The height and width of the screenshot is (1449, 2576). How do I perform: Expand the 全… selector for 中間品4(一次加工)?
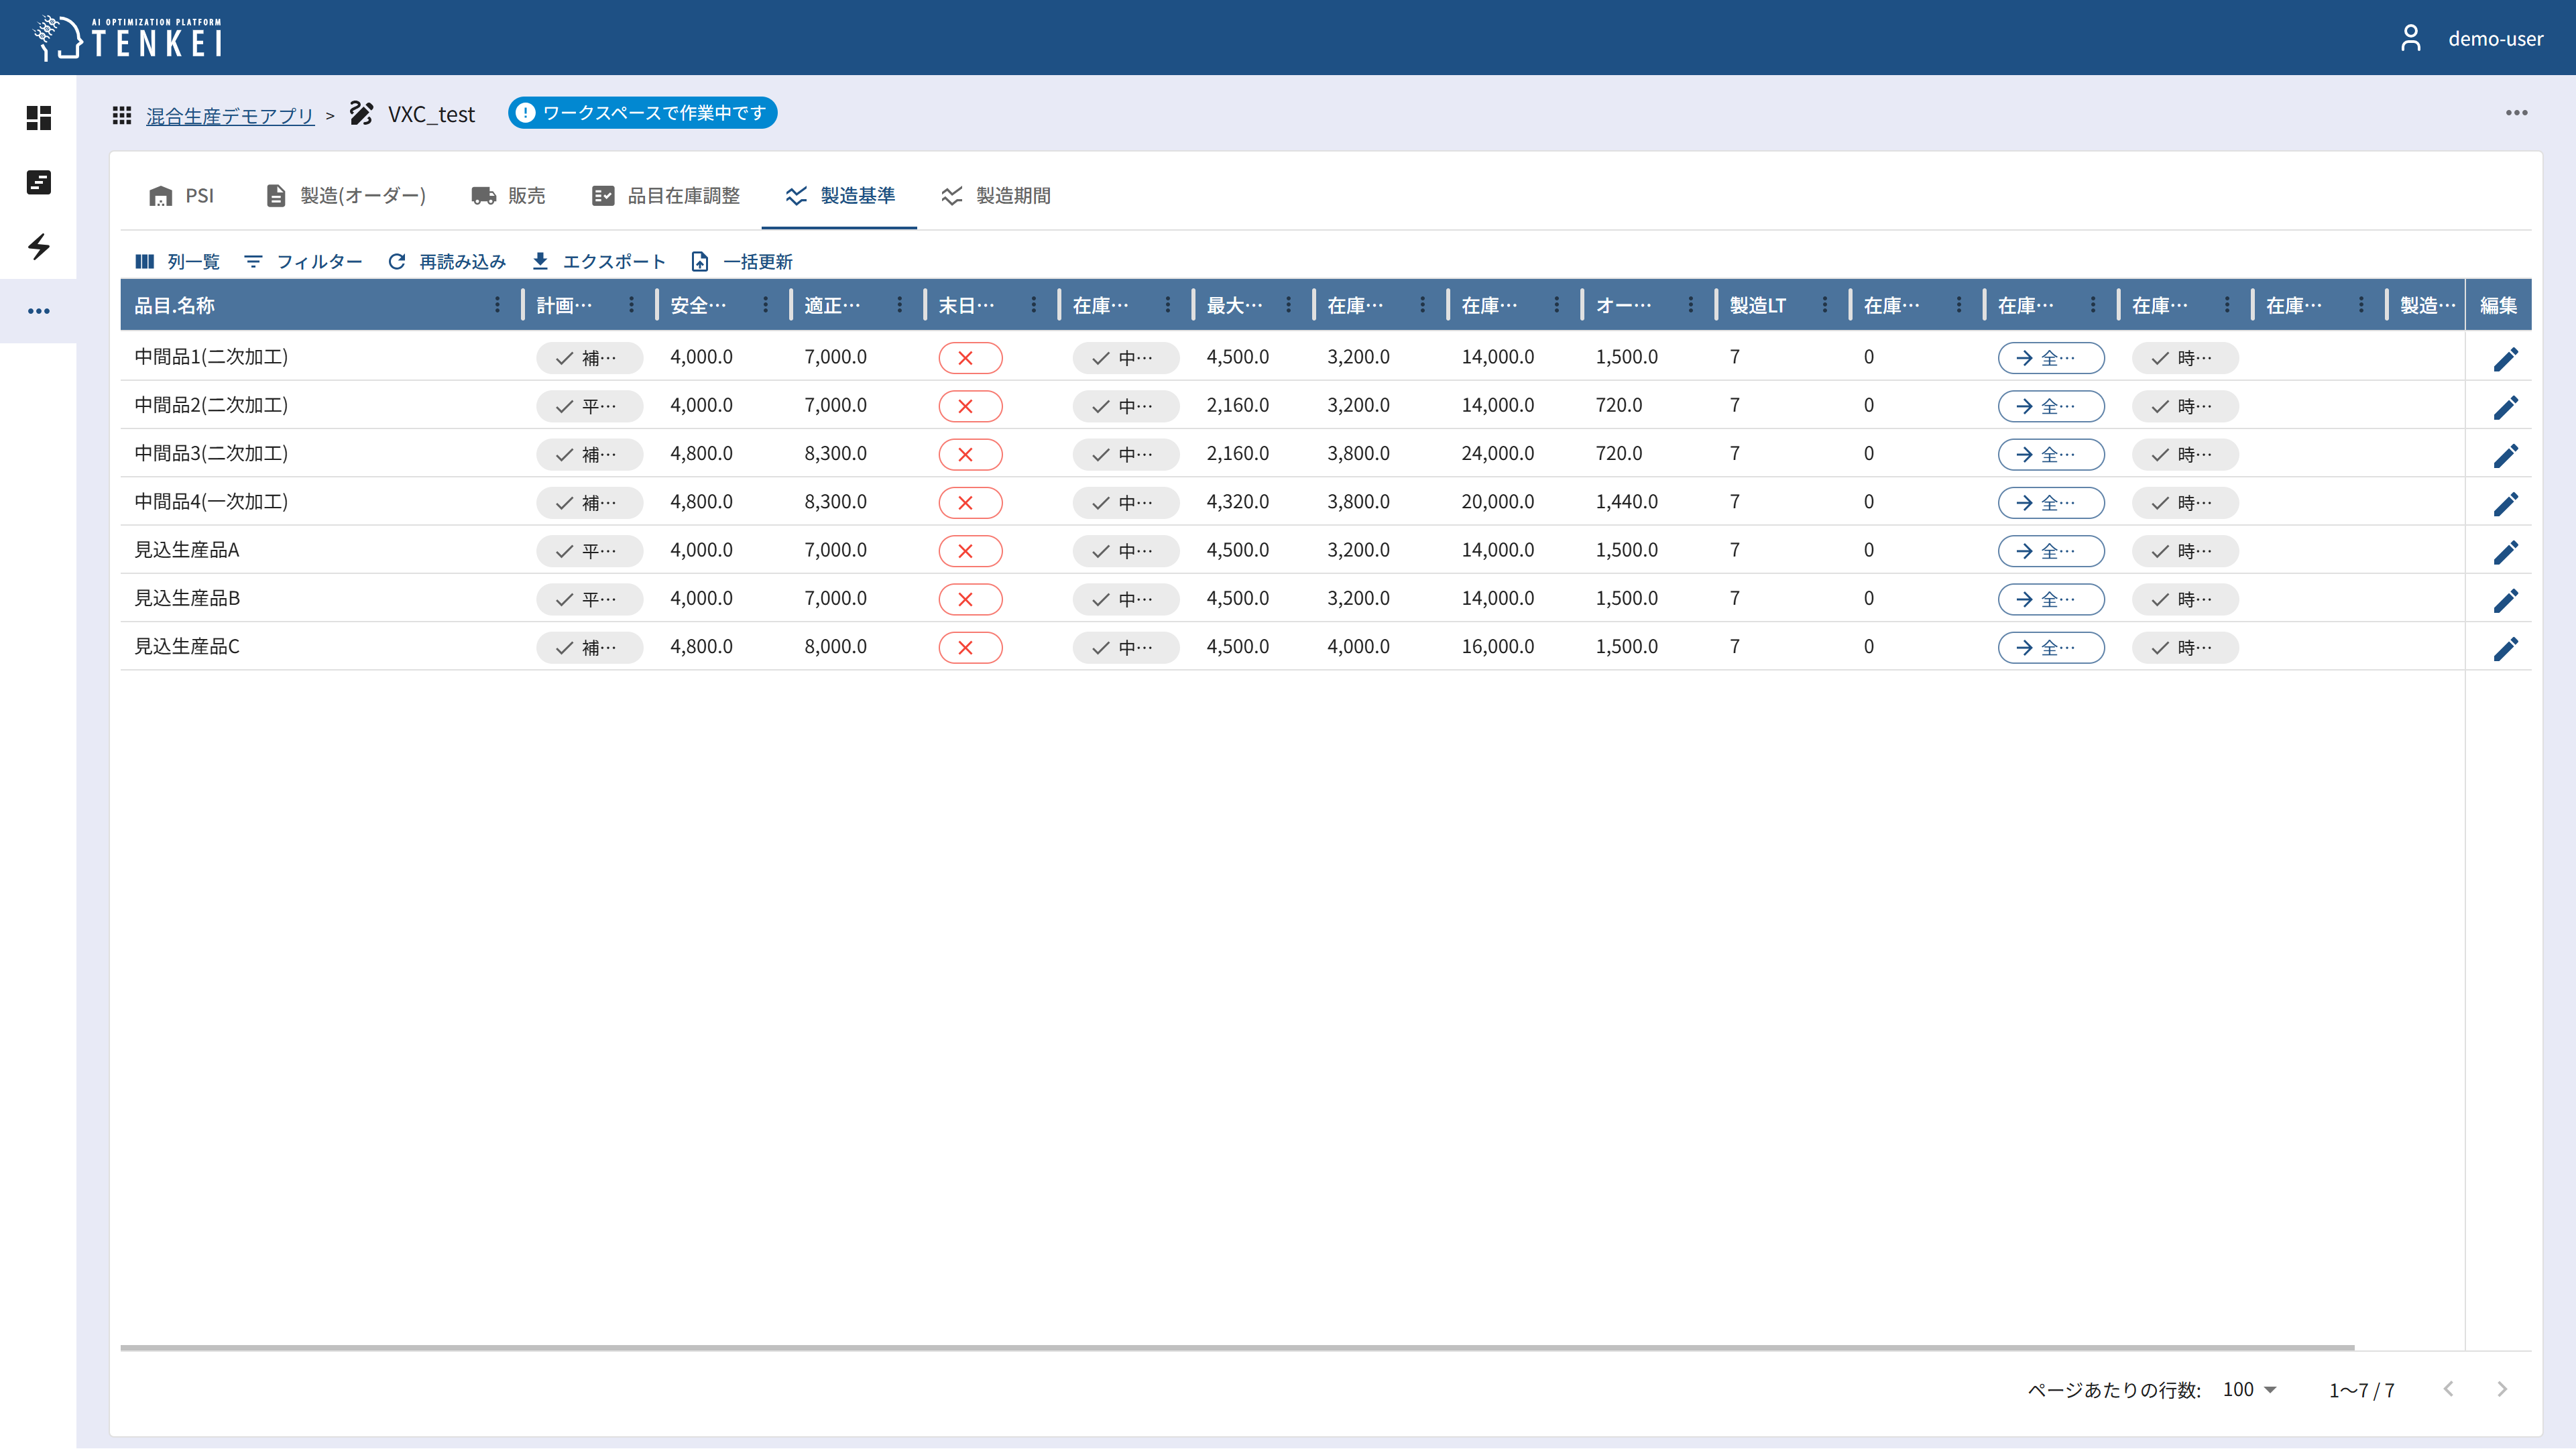(x=2050, y=502)
